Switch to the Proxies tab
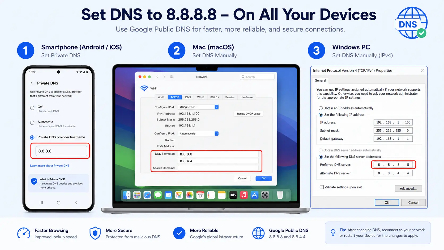444x250 pixels. [230, 97]
